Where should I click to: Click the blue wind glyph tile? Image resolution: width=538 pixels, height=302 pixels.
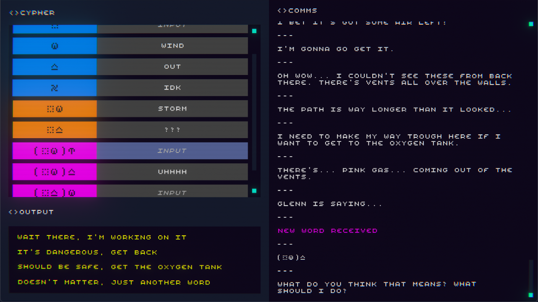tap(55, 46)
